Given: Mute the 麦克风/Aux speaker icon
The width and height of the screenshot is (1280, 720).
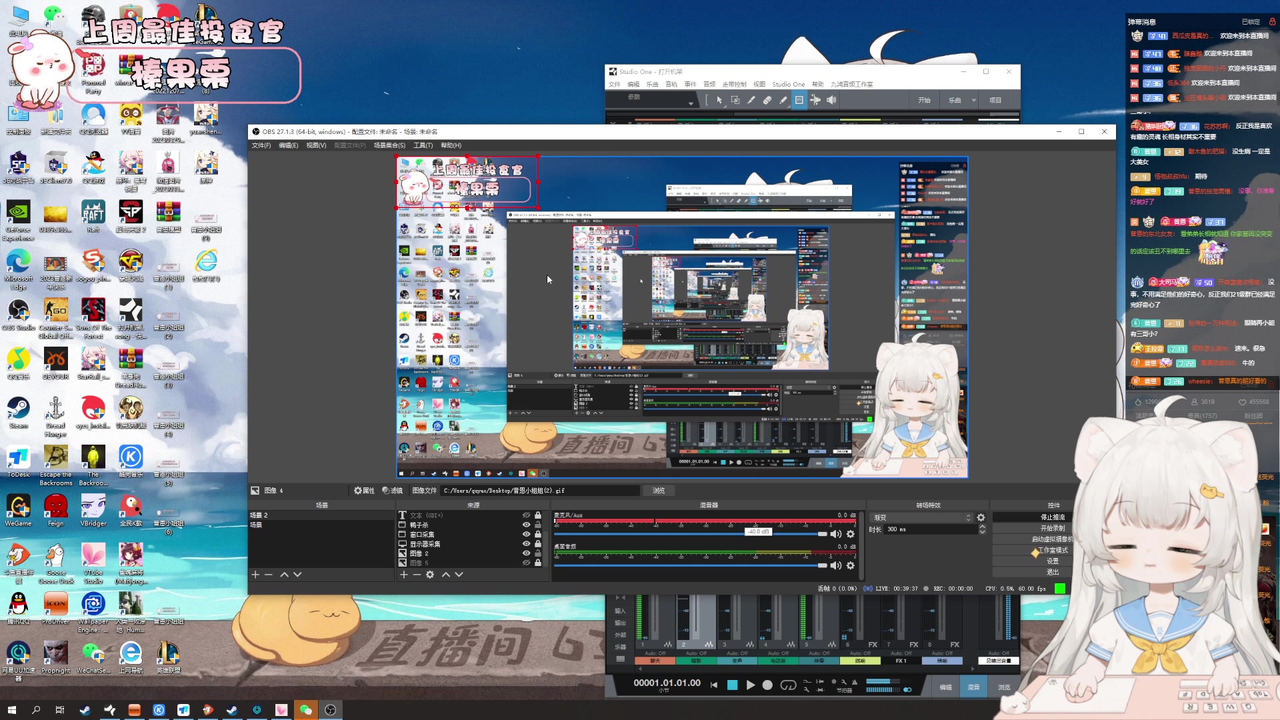Looking at the screenshot, I should (835, 534).
